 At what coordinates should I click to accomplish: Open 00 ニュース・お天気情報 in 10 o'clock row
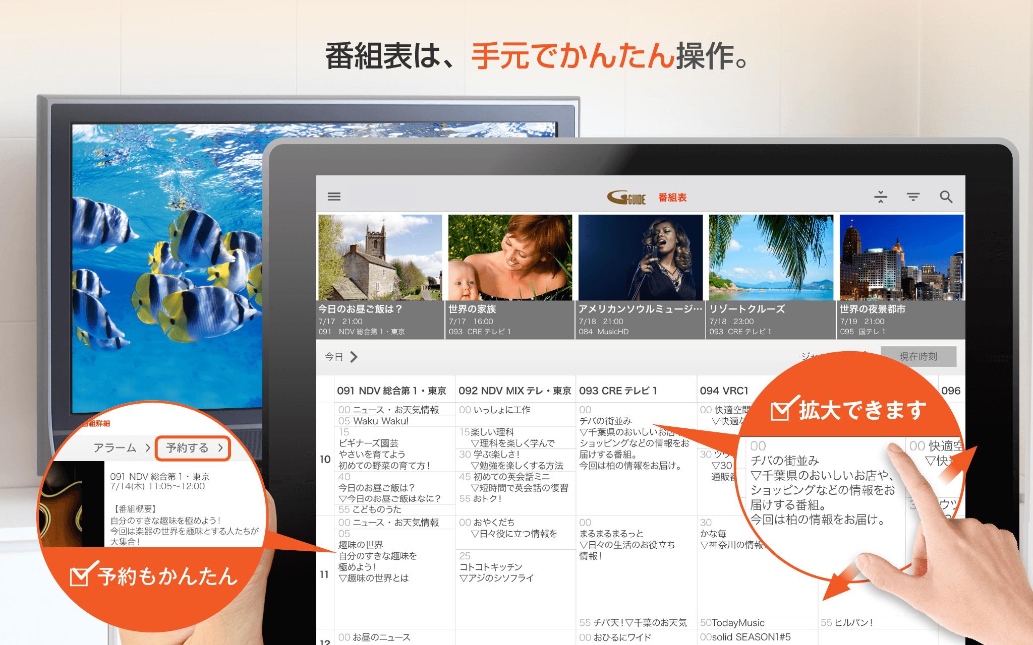tap(395, 410)
